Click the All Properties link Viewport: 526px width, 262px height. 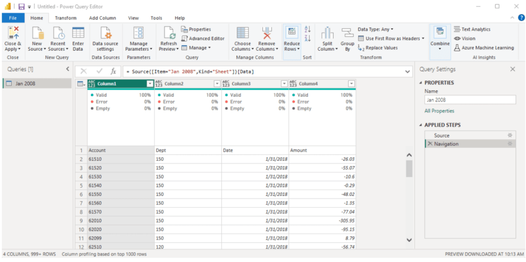click(439, 111)
